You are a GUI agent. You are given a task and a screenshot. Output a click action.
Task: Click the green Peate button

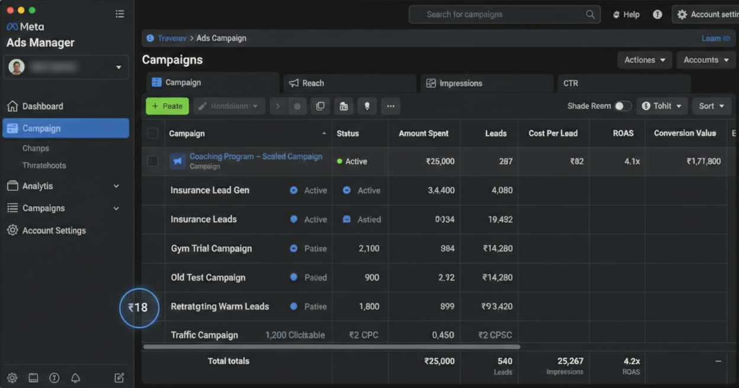(x=168, y=106)
